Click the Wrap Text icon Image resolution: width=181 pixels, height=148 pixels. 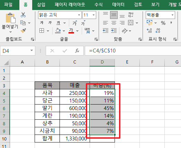(x=131, y=15)
